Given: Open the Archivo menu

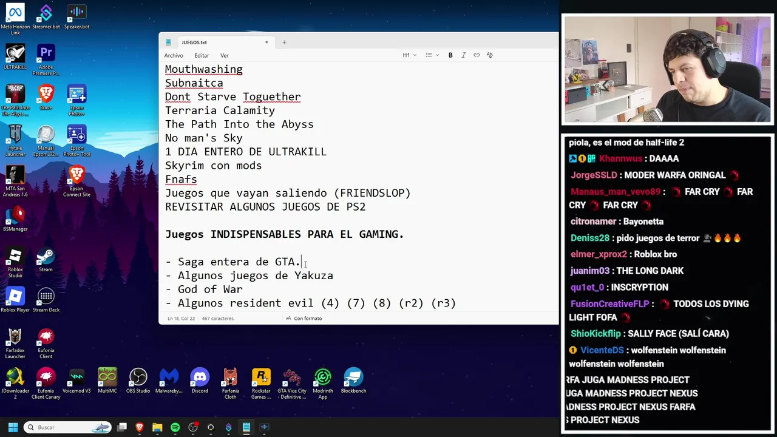Looking at the screenshot, I should 174,55.
